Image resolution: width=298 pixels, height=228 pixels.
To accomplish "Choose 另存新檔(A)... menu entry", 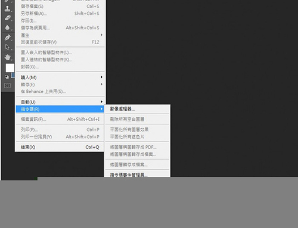I will click(x=60, y=14).
